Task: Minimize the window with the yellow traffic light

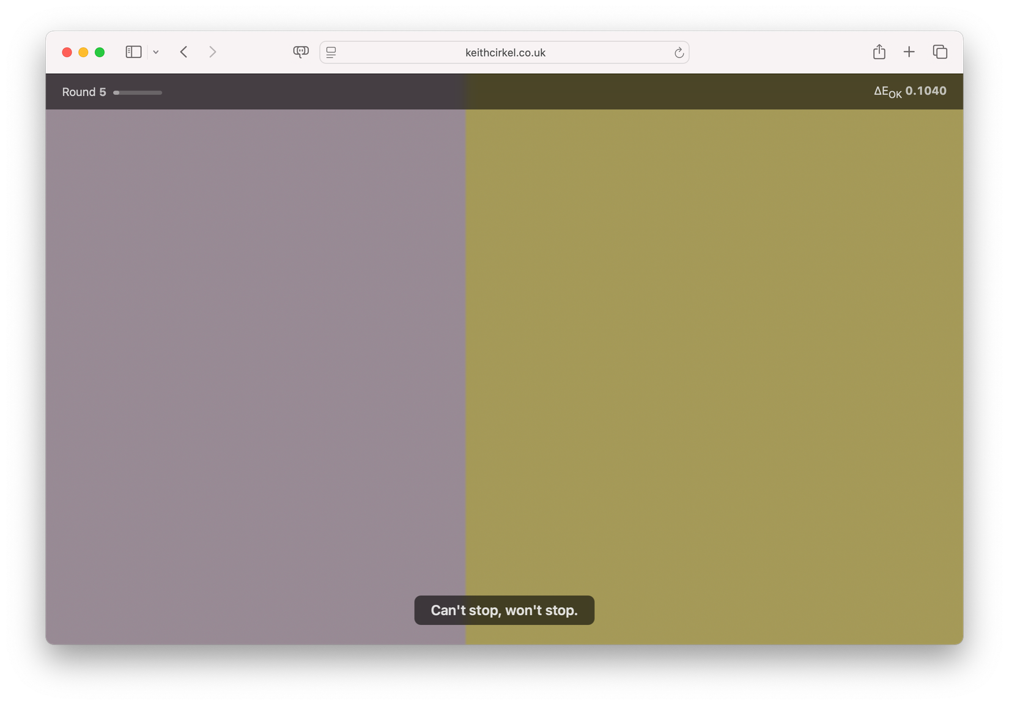Action: tap(84, 52)
